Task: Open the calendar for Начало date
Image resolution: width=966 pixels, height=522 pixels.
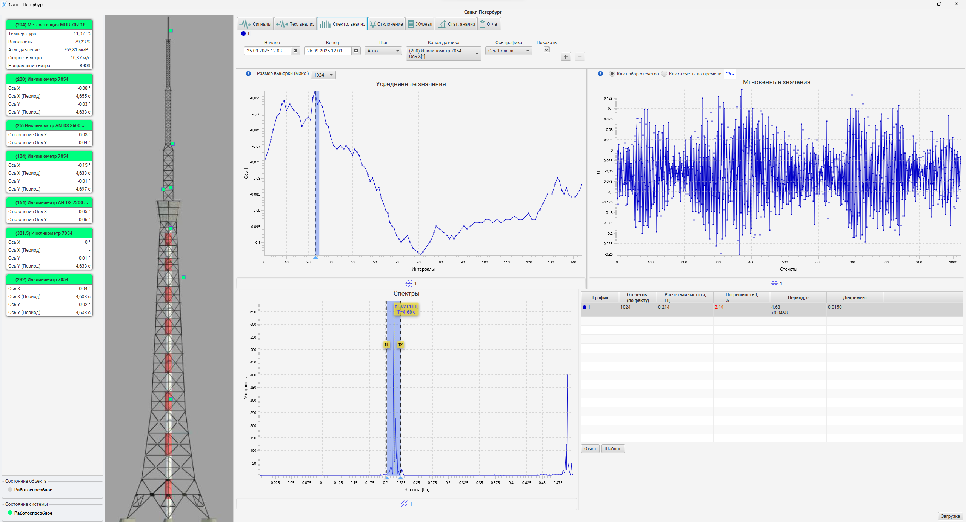Action: [x=295, y=51]
